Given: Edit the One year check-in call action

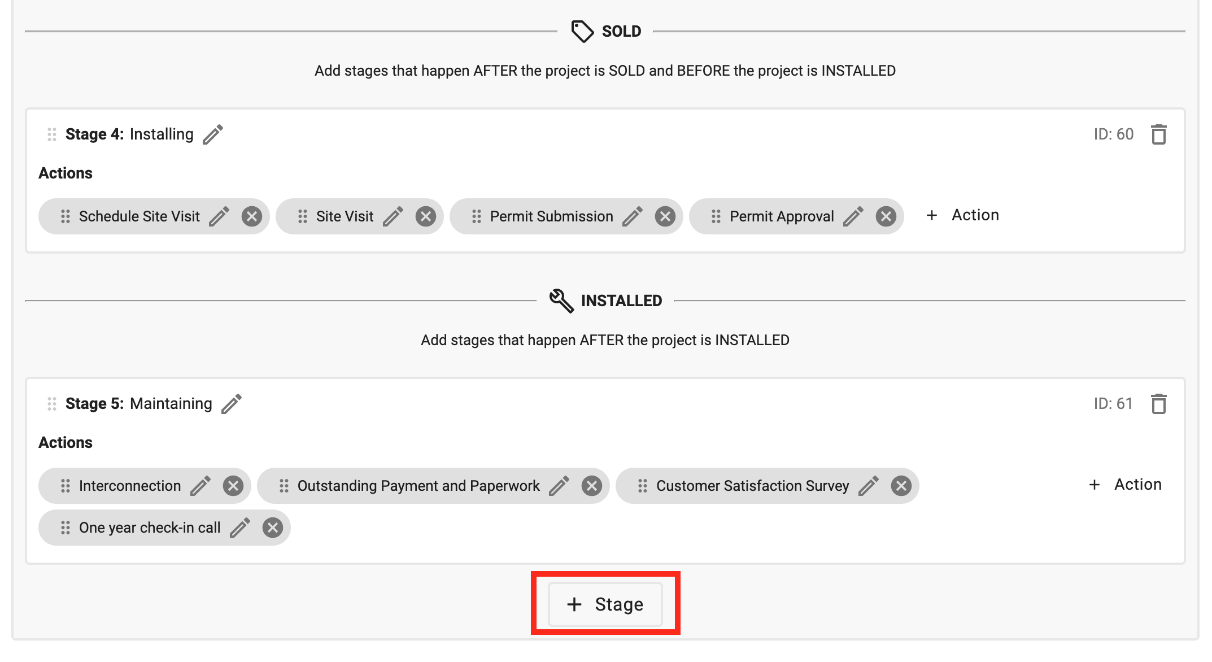Looking at the screenshot, I should 240,528.
